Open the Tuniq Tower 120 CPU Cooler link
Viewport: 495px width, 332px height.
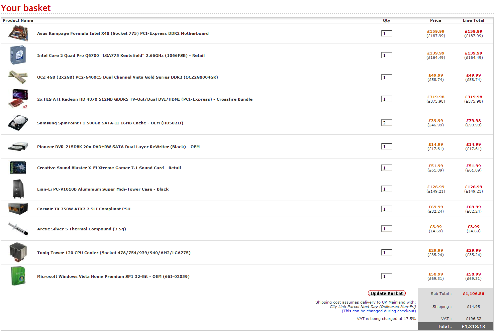point(114,253)
